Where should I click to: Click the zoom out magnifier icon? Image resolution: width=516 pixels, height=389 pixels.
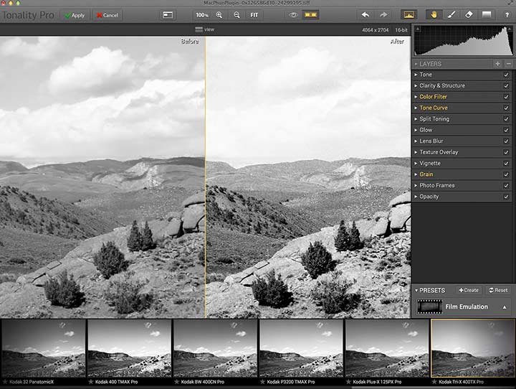pyautogui.click(x=236, y=15)
